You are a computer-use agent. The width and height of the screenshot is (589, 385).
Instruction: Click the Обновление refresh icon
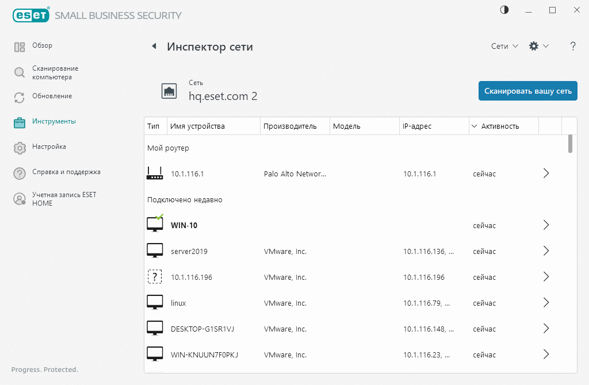pyautogui.click(x=18, y=96)
